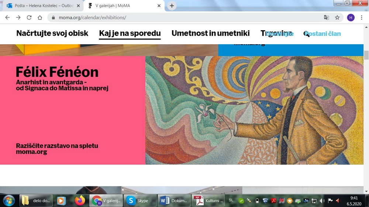The width and height of the screenshot is (369, 207).
Task: Open the Windows Start menu
Action: [9, 200]
